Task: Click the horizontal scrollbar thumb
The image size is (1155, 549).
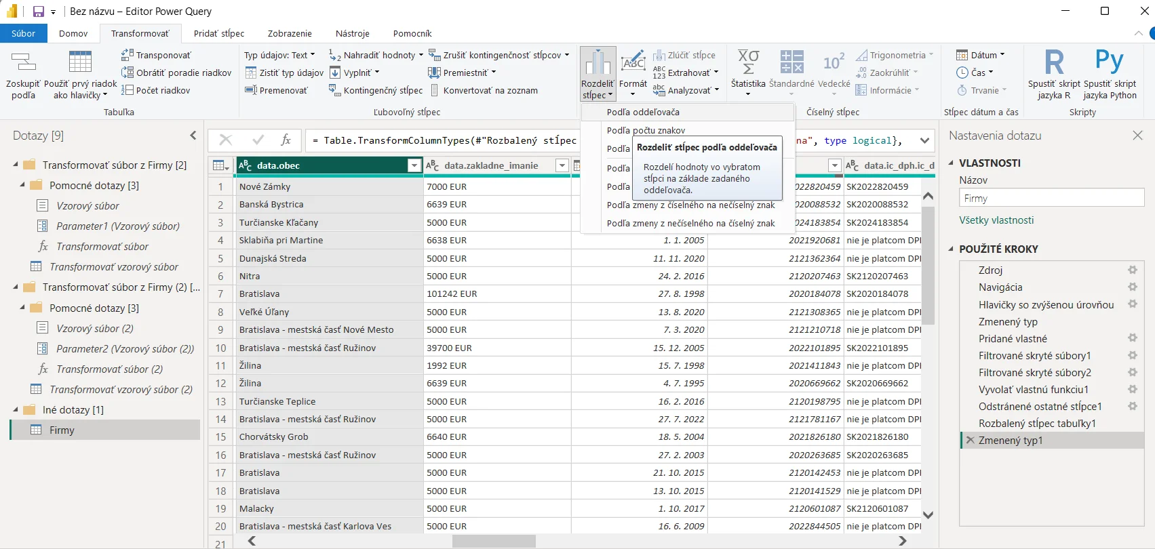Action: point(494,541)
